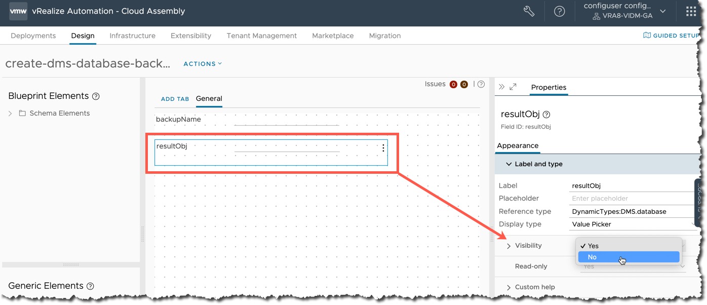Click the Schema Elements tree label
The height and width of the screenshot is (305, 707).
click(x=60, y=113)
